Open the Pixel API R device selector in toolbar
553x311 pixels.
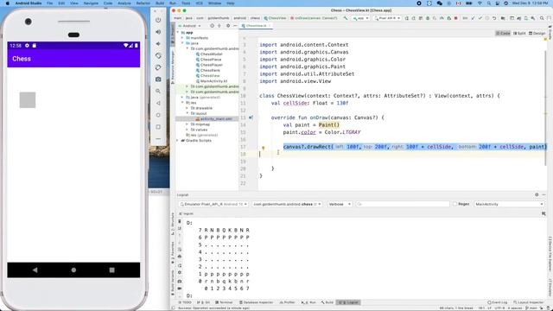(x=387, y=18)
